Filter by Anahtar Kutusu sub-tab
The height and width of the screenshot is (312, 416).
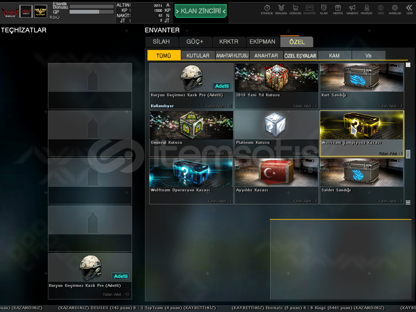(232, 55)
